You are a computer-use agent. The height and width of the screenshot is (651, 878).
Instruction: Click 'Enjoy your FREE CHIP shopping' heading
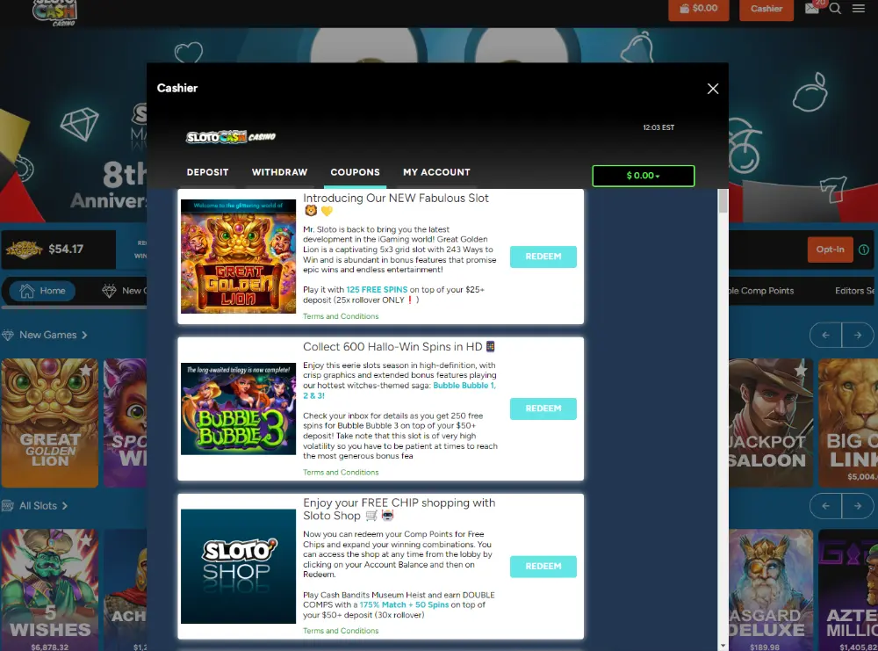[399, 510]
